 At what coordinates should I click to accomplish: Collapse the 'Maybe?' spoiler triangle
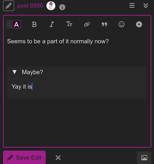point(14,72)
